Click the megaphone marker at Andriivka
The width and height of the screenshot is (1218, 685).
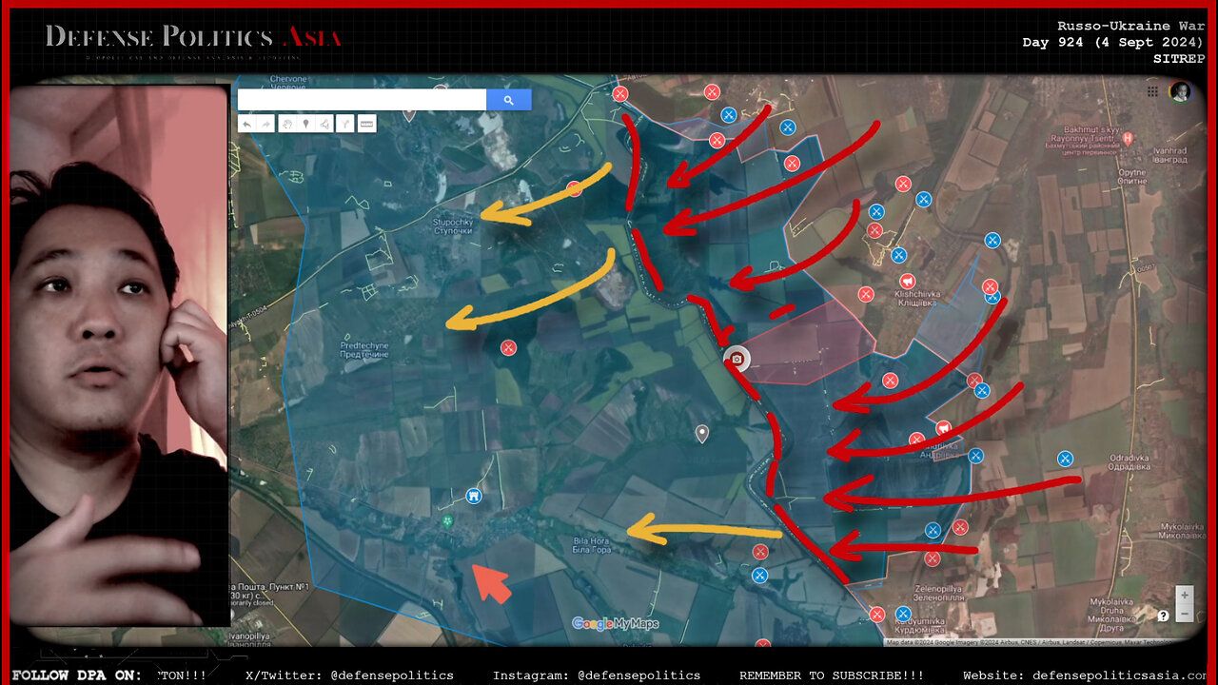(943, 428)
